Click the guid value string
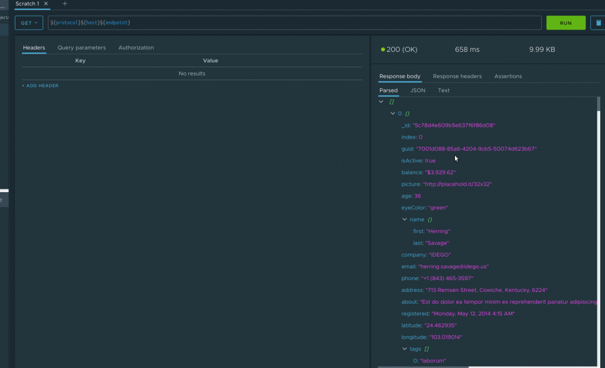This screenshot has width=605, height=368. click(x=476, y=149)
